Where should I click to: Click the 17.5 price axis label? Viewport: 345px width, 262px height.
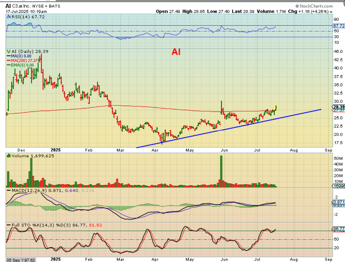[x=338, y=143]
